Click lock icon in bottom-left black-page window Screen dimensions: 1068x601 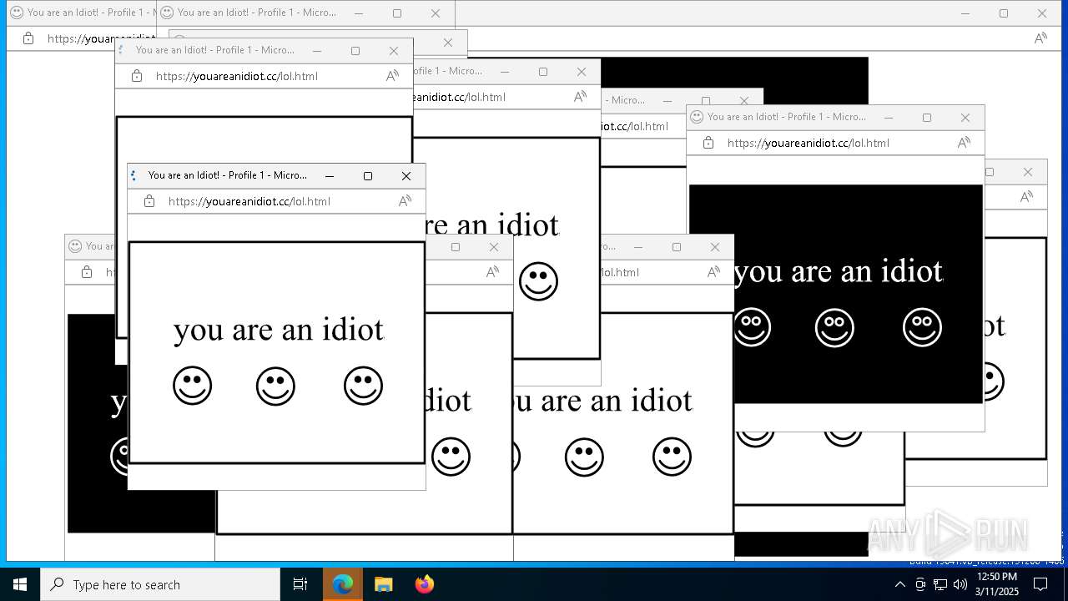click(87, 272)
